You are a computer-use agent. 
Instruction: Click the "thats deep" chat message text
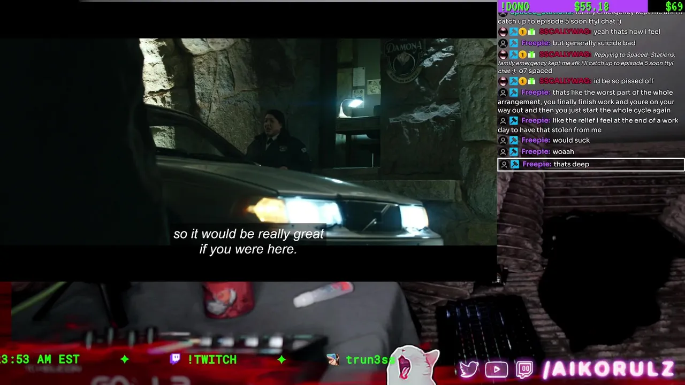coord(572,164)
